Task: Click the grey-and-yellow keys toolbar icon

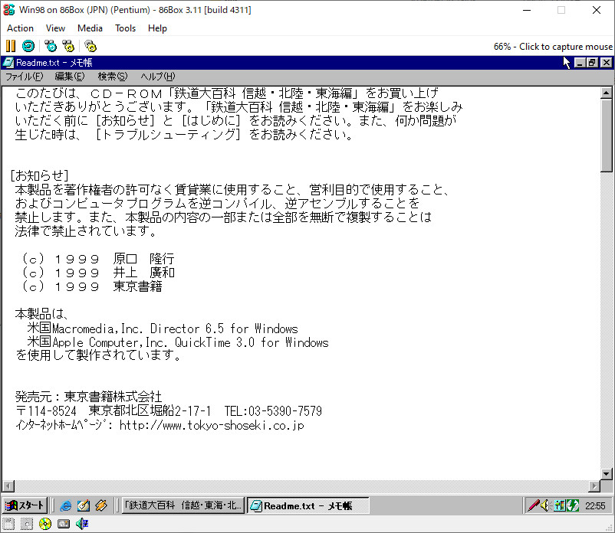Action: pos(90,46)
